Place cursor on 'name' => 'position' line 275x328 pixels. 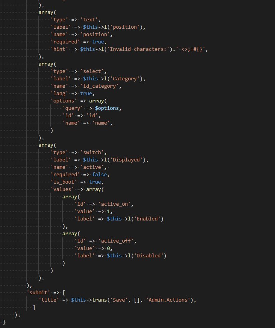pyautogui.click(x=81, y=34)
